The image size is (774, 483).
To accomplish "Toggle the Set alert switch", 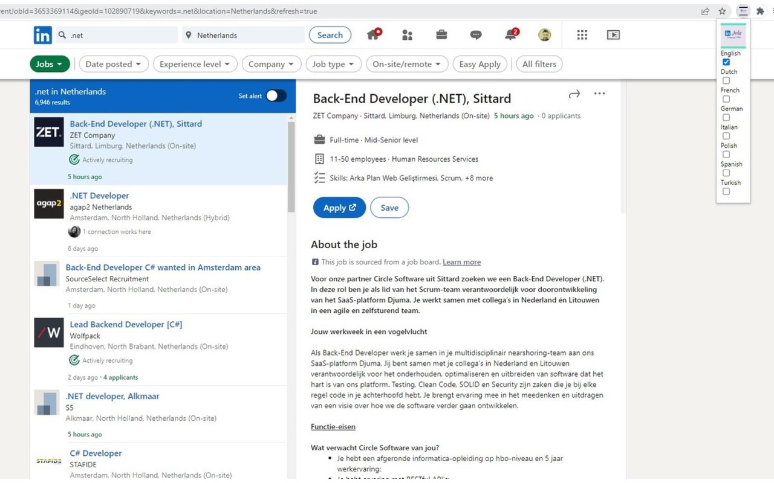I will click(276, 95).
